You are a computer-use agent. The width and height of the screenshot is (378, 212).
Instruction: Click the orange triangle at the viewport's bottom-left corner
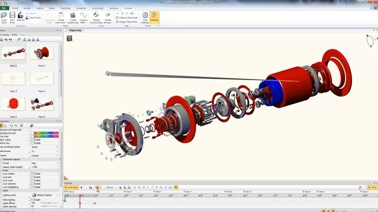click(66, 178)
